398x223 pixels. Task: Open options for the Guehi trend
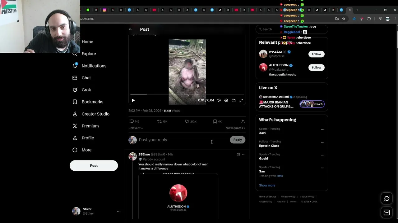(x=322, y=155)
